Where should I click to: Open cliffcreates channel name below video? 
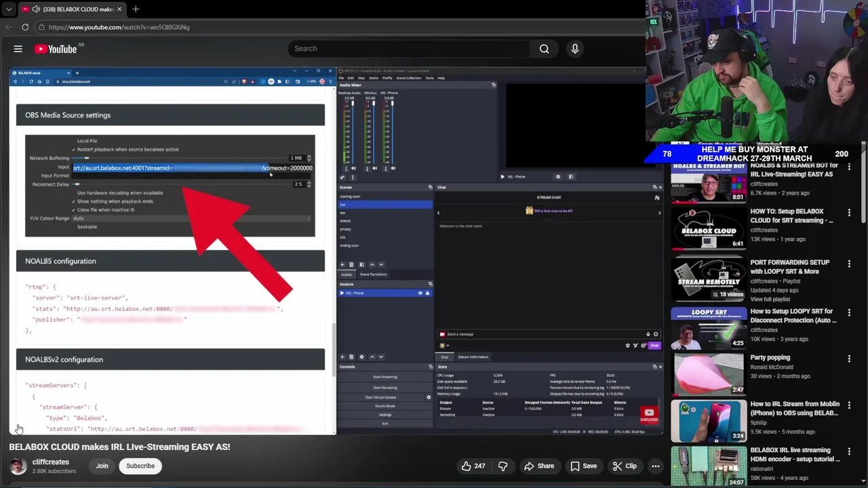(51, 462)
